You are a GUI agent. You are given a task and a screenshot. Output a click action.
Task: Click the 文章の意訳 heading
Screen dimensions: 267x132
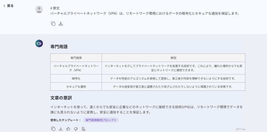pyautogui.click(x=61, y=98)
